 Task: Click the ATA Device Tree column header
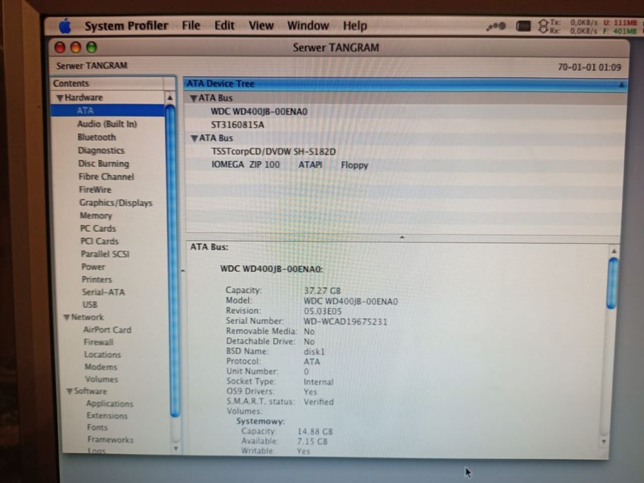tap(405, 83)
